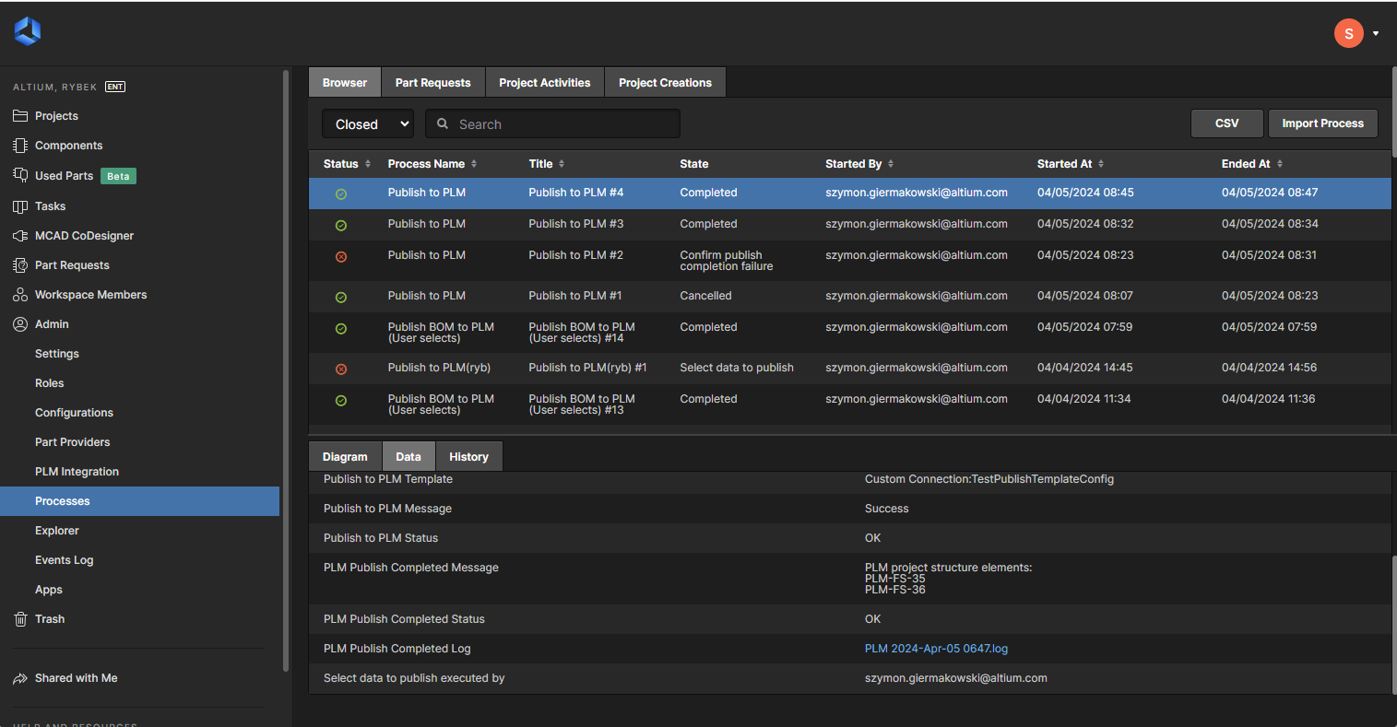
Task: Click the Projects folder icon
Action: click(x=20, y=116)
